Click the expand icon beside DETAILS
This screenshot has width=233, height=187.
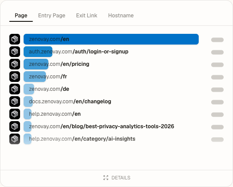(106, 178)
